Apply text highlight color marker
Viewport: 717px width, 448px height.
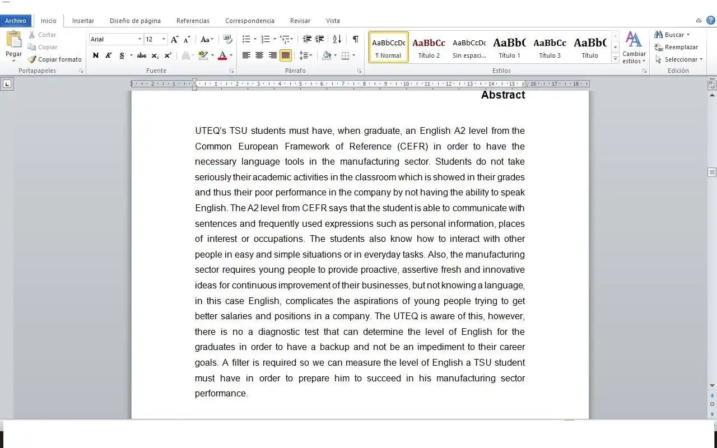point(203,55)
